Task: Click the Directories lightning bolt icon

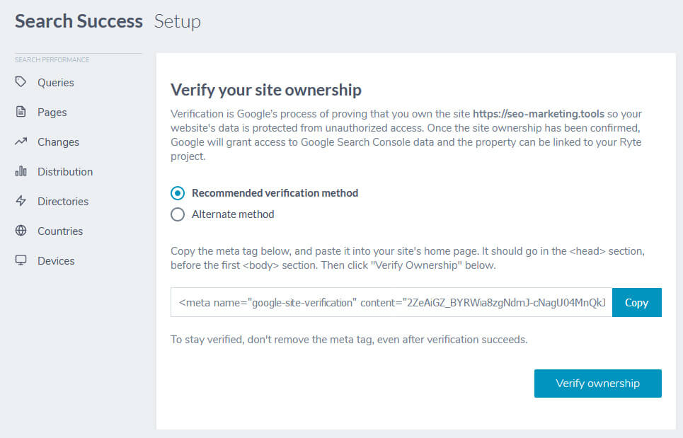Action: click(x=21, y=201)
